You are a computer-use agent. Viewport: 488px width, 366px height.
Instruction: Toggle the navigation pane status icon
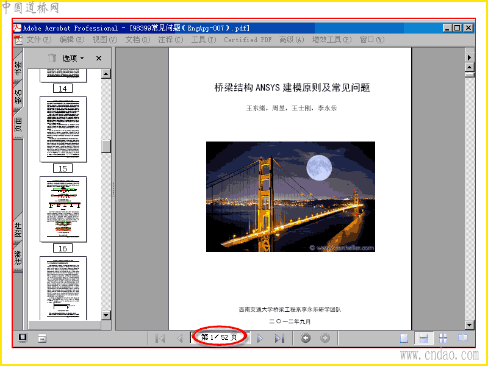(x=23, y=338)
